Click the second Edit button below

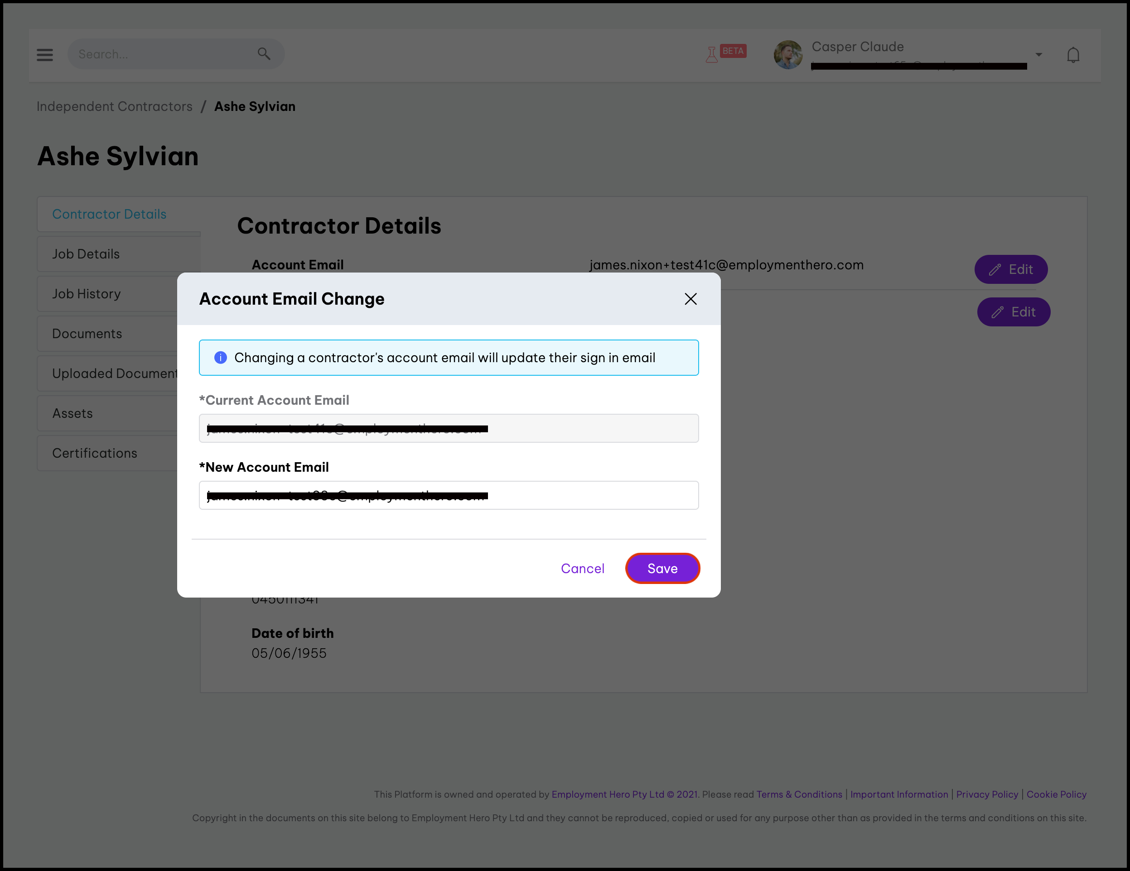coord(1013,312)
